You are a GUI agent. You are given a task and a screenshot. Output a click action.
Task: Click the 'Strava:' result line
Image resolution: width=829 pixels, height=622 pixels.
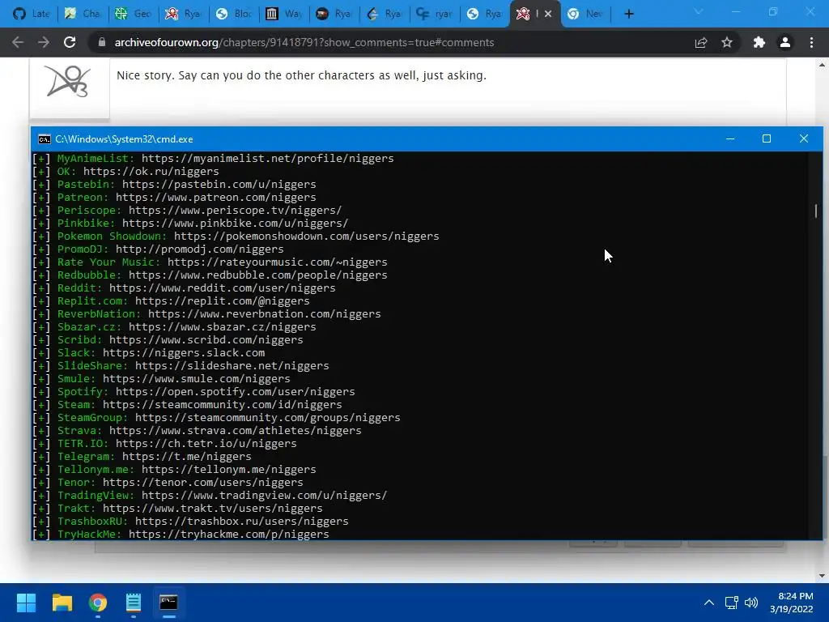(x=198, y=431)
